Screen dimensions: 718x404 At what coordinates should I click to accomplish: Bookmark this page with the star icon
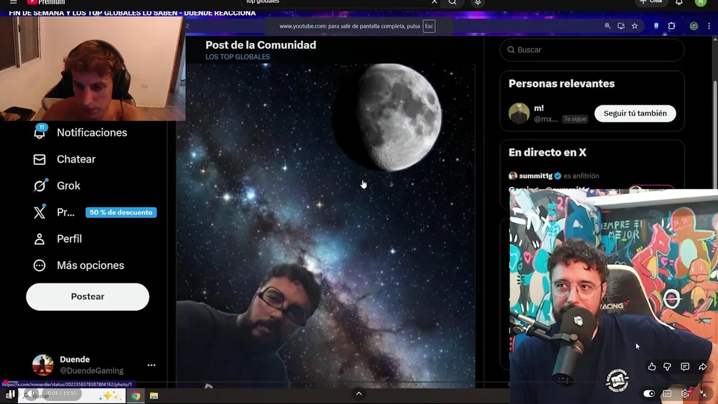coord(634,26)
